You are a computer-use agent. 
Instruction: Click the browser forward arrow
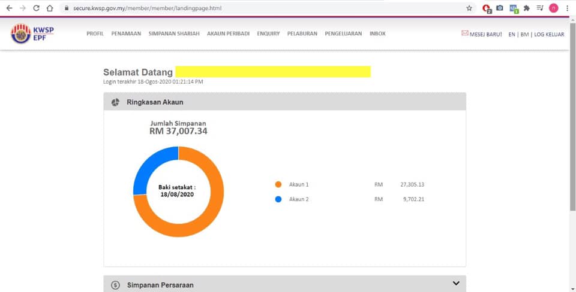coord(23,8)
